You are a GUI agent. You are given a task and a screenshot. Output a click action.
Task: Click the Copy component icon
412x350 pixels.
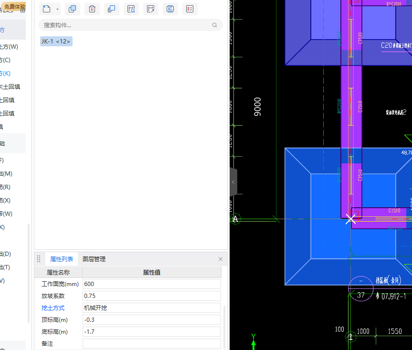72,9
